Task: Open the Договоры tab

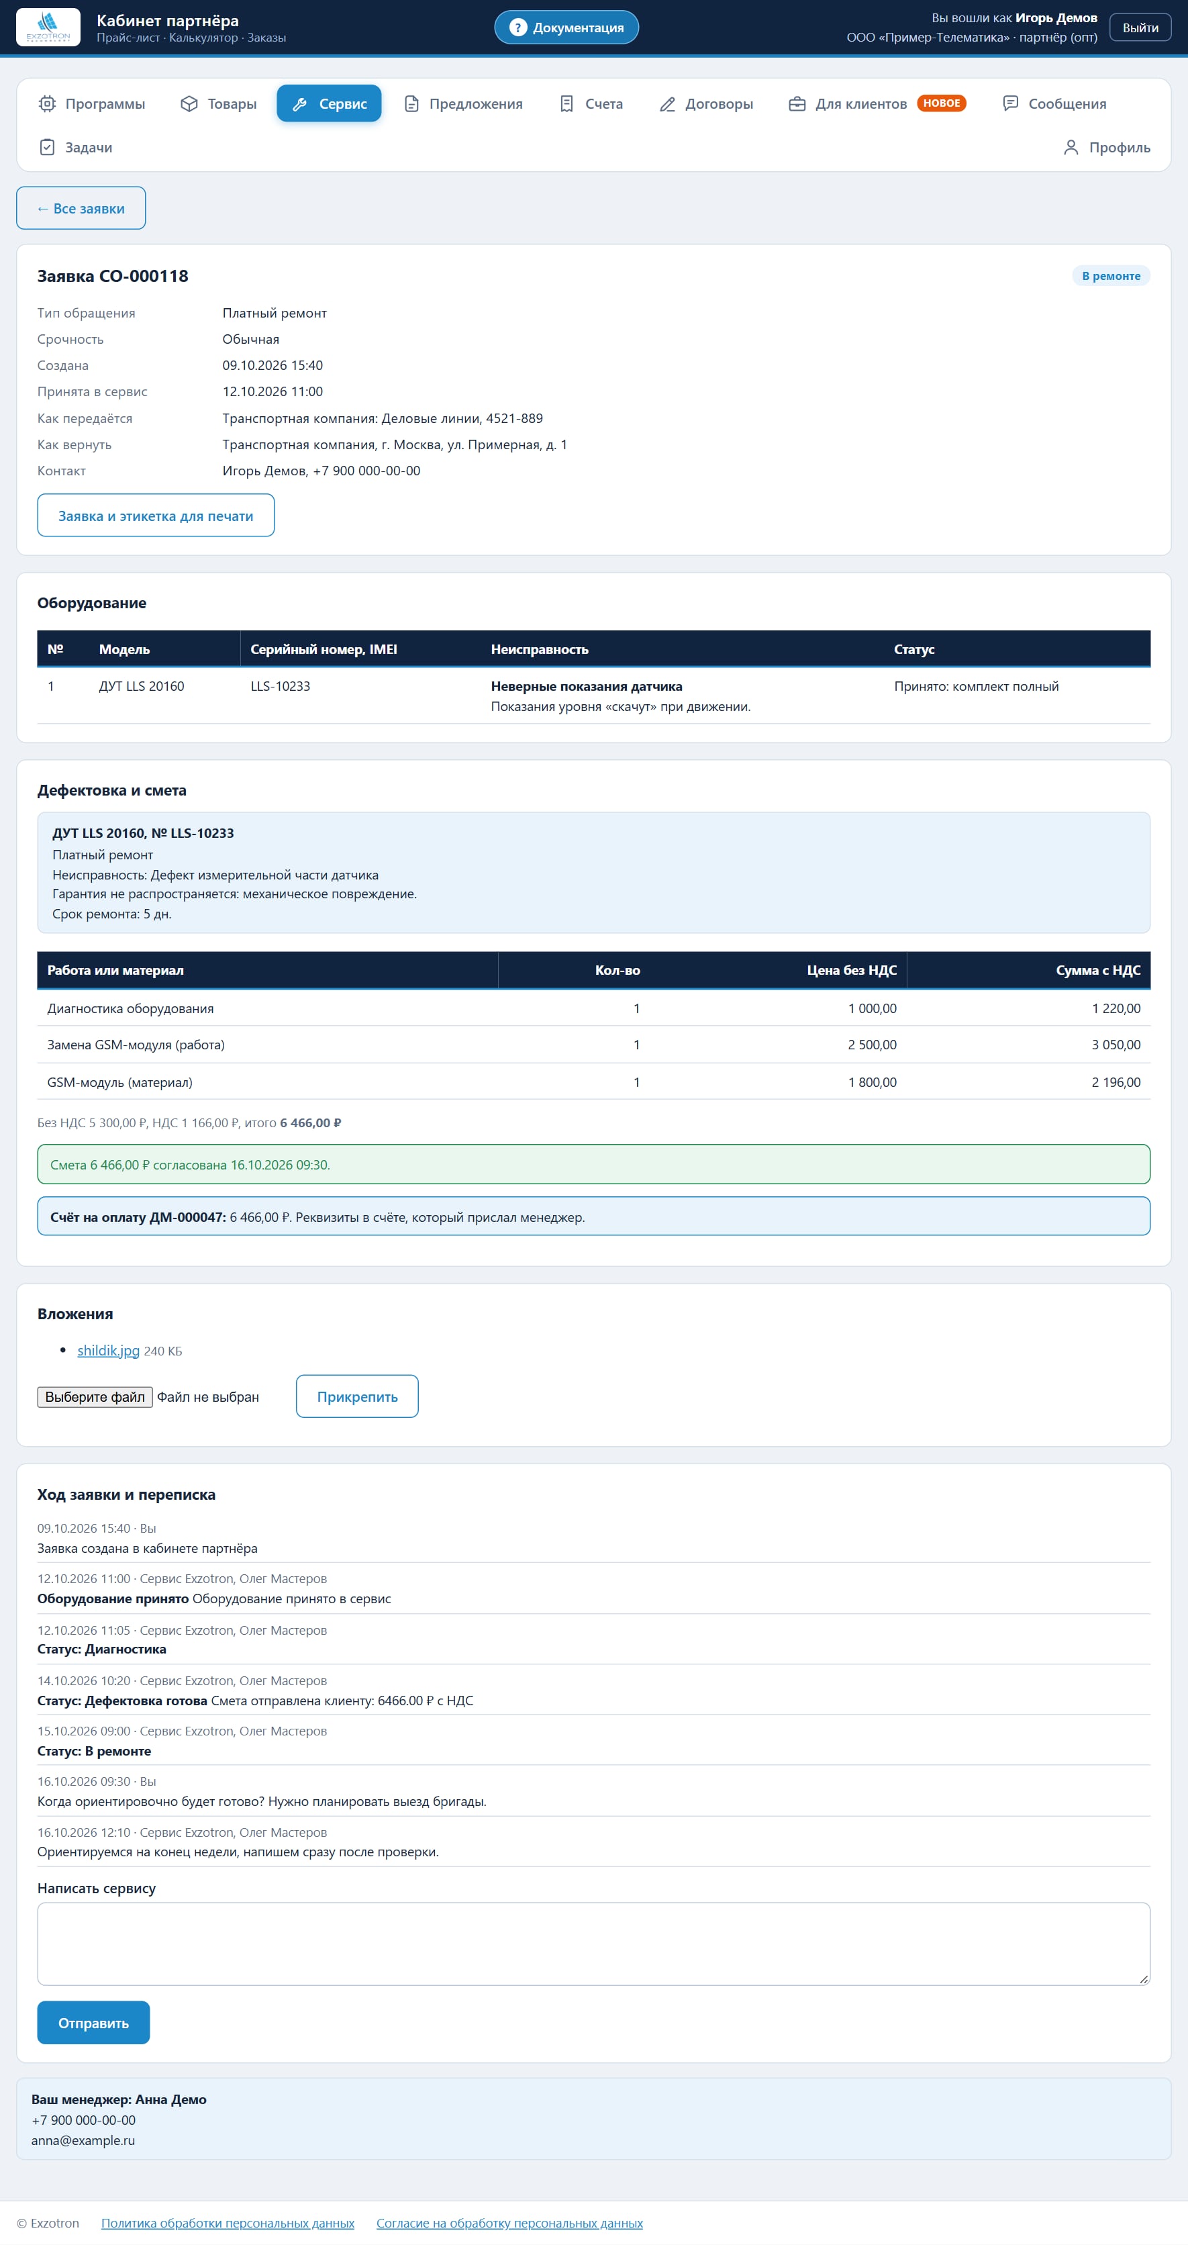Action: pos(706,103)
